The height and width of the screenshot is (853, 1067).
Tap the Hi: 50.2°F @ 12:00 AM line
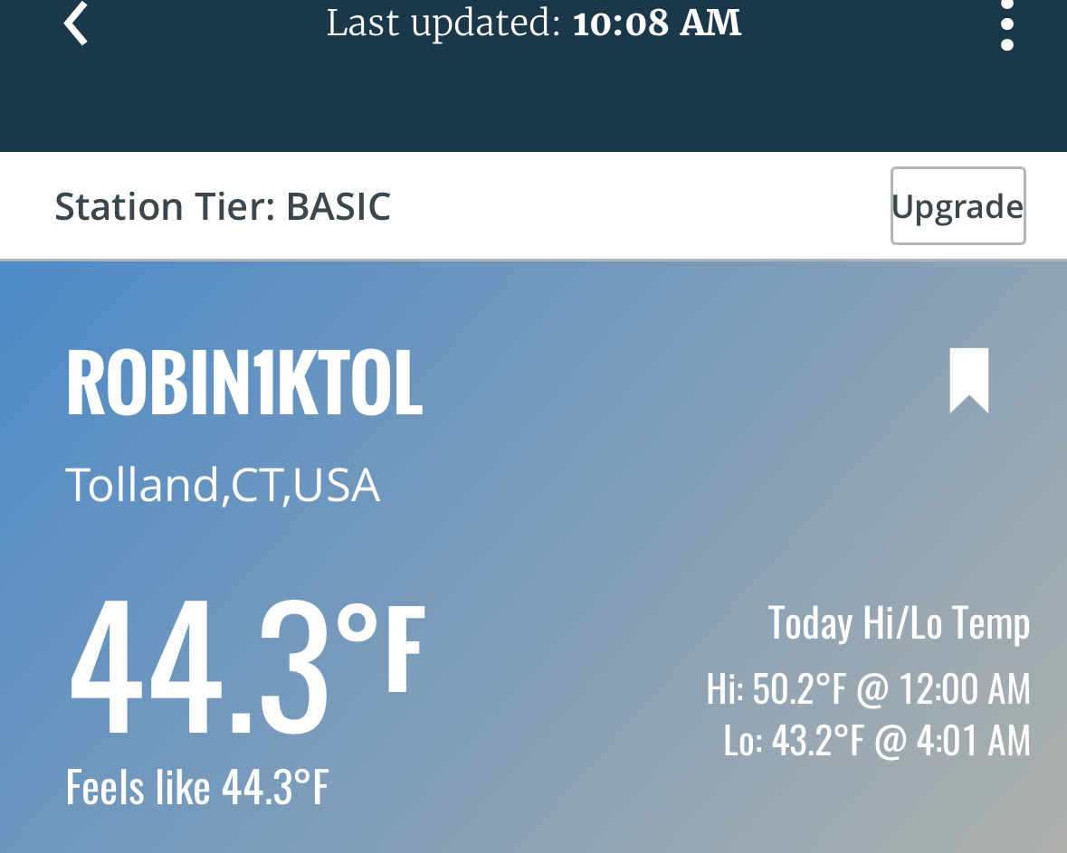[868, 688]
